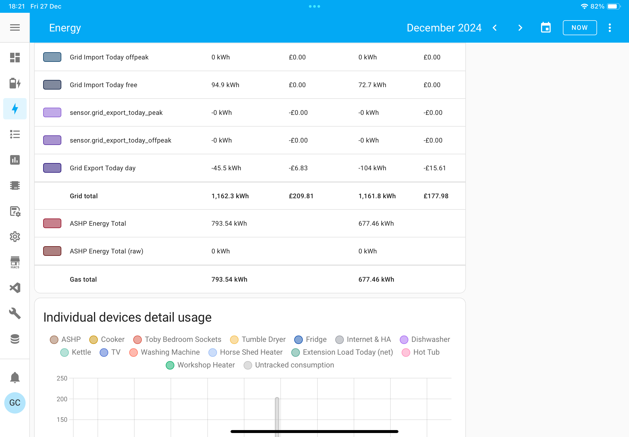Screen dimensions: 629x437
Task: Go to previous month with left chevron
Action: click(495, 28)
